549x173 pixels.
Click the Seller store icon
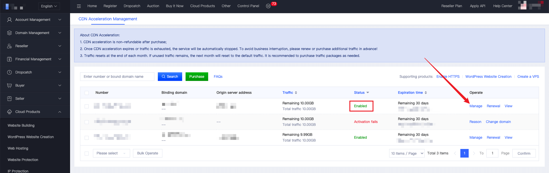[9, 99]
